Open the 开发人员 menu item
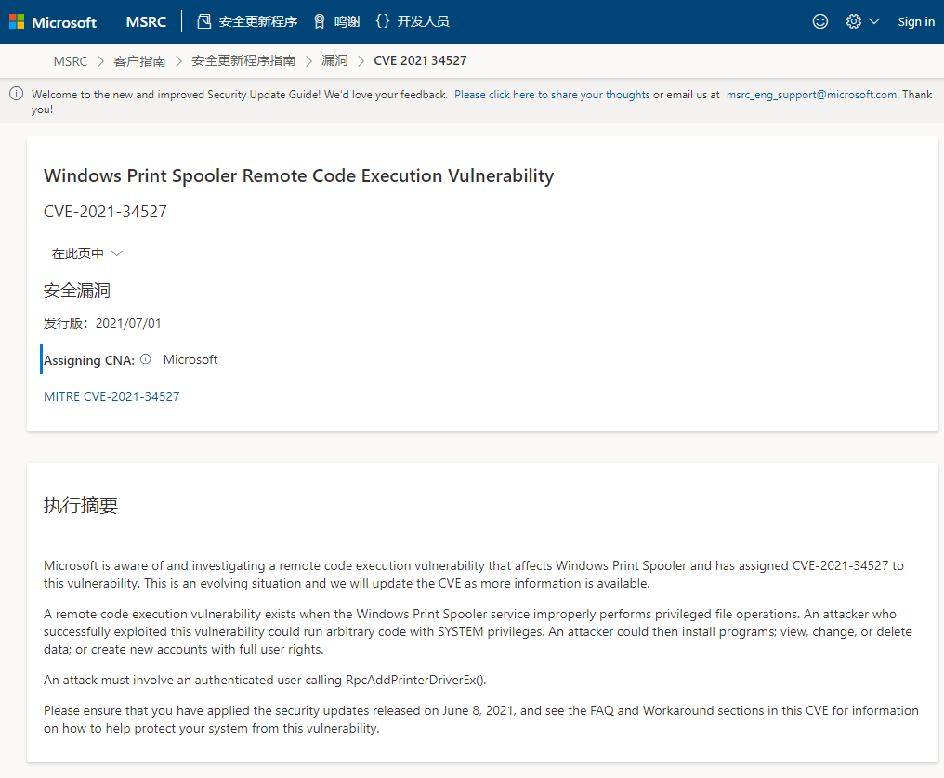 (424, 21)
